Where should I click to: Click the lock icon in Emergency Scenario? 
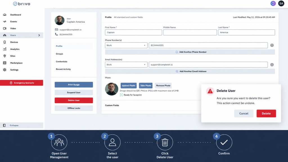click(11, 83)
